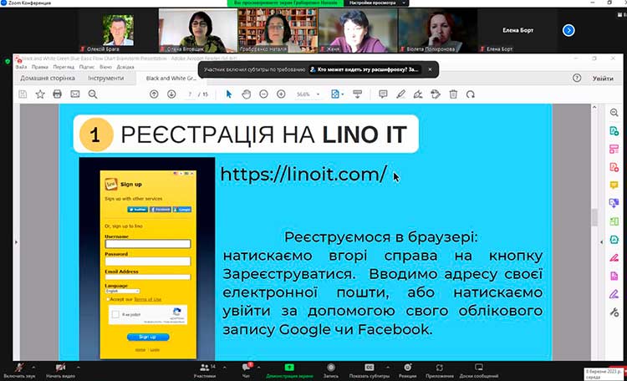The height and width of the screenshot is (381, 627).
Task: Click the Увійти sign-in button
Action: coord(603,79)
